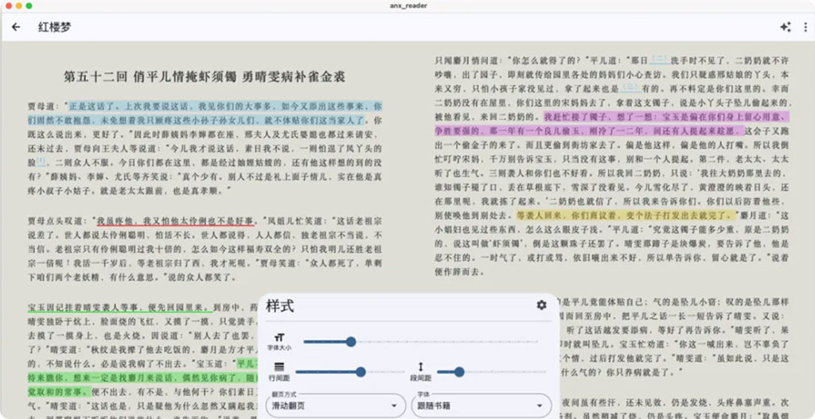The image size is (815, 419).
Task: Open the 字体 font dropdown
Action: pos(482,405)
